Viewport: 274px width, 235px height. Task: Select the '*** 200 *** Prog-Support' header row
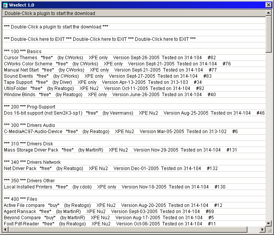134,107
